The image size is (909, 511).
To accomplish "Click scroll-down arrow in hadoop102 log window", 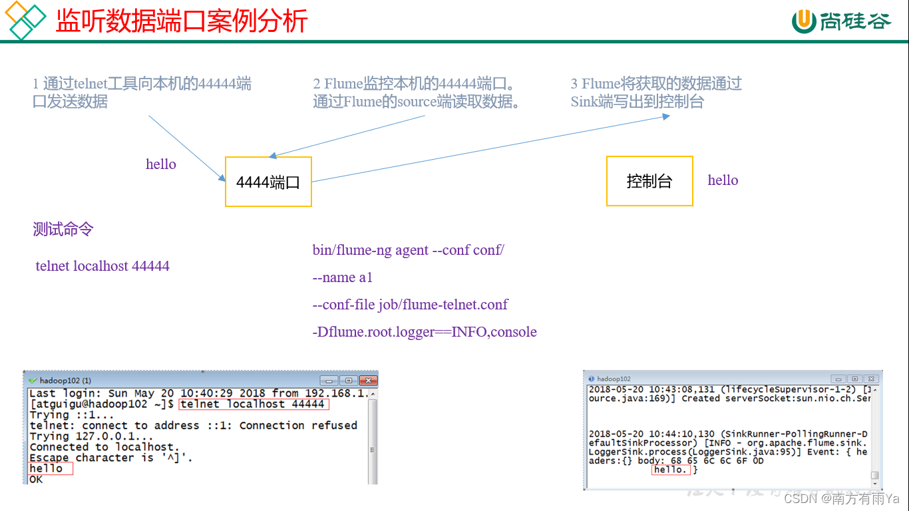I will tap(874, 484).
